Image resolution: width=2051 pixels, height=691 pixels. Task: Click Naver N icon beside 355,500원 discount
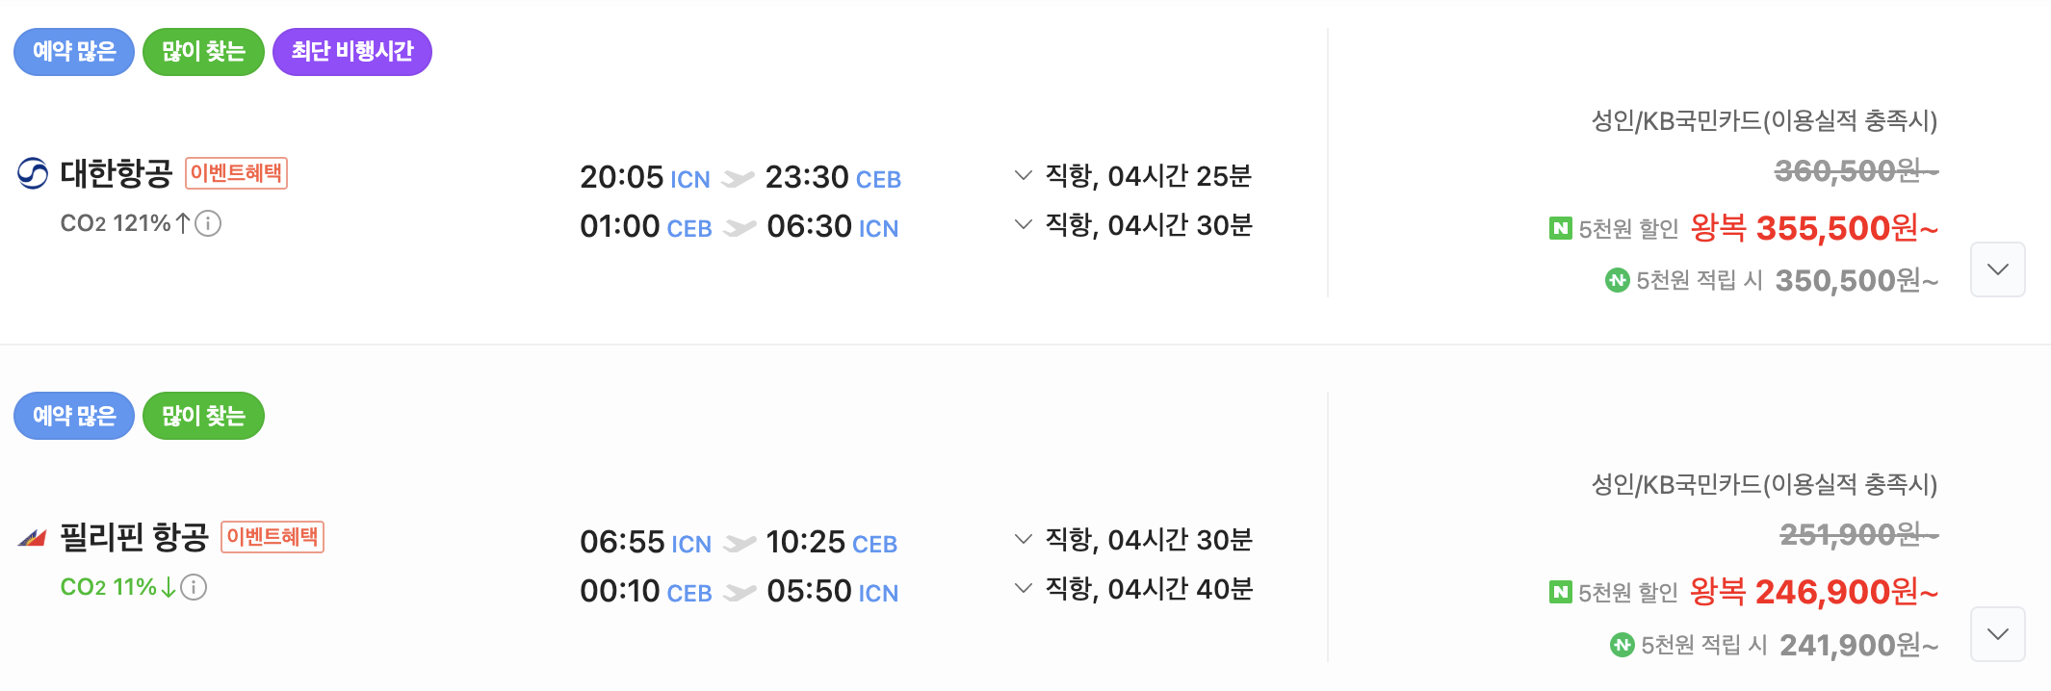[1561, 228]
